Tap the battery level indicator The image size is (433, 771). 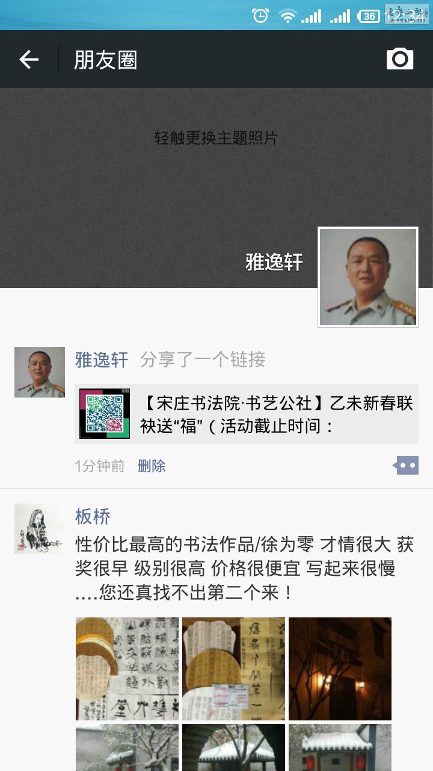click(x=369, y=16)
